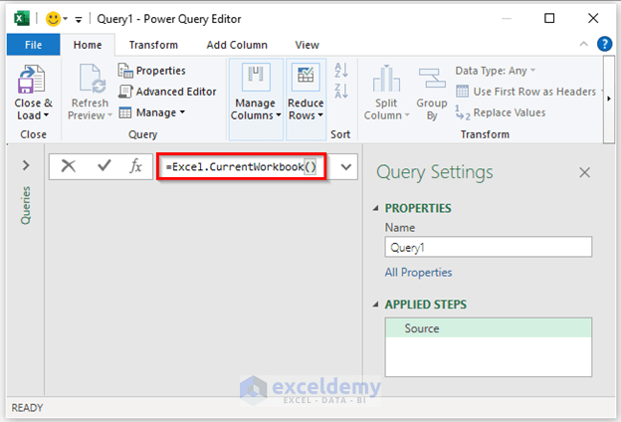Image resolution: width=621 pixels, height=422 pixels.
Task: Collapse the APPLIED STEPS section triangle
Action: [x=375, y=305]
